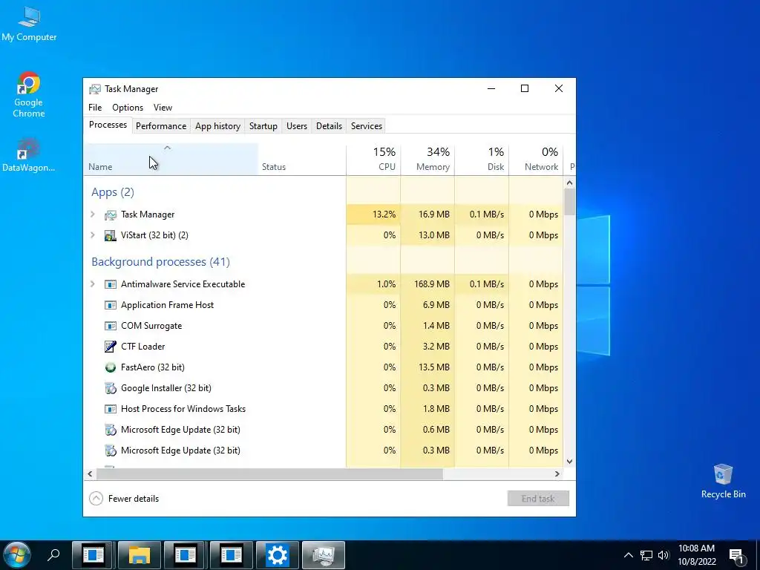760x570 pixels.
Task: Sort processes by Disk column
Action: pos(482,160)
